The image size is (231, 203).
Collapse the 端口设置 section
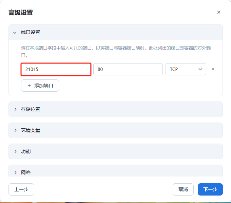pyautogui.click(x=115, y=32)
